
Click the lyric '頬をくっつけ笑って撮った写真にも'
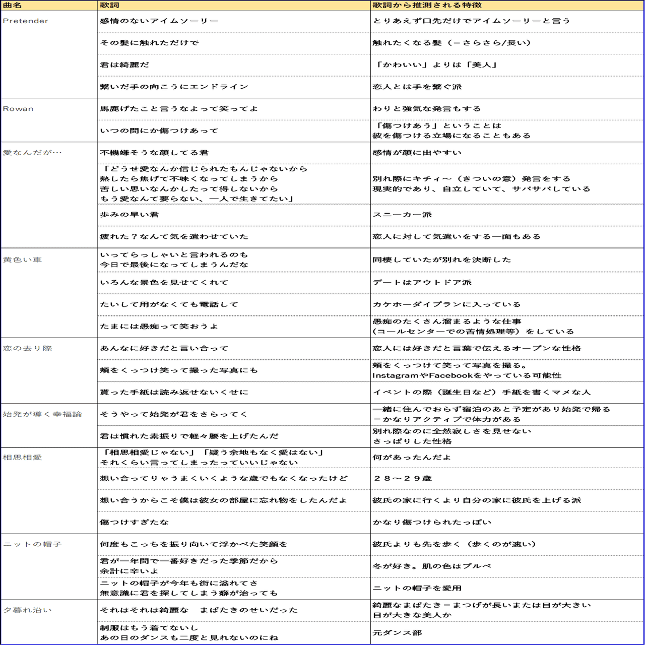tap(234, 370)
